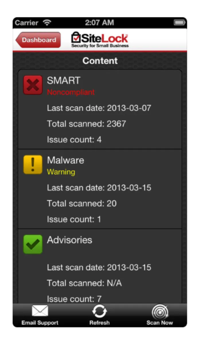The height and width of the screenshot is (345, 224).
Task: Tap the green Advisories checkmark icon
Action: coord(33,244)
